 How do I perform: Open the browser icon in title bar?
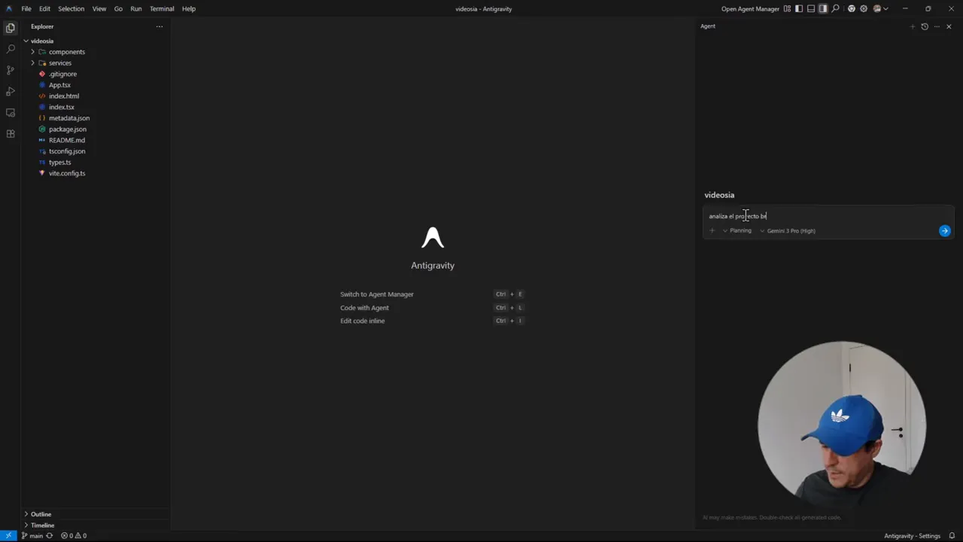pos(852,9)
